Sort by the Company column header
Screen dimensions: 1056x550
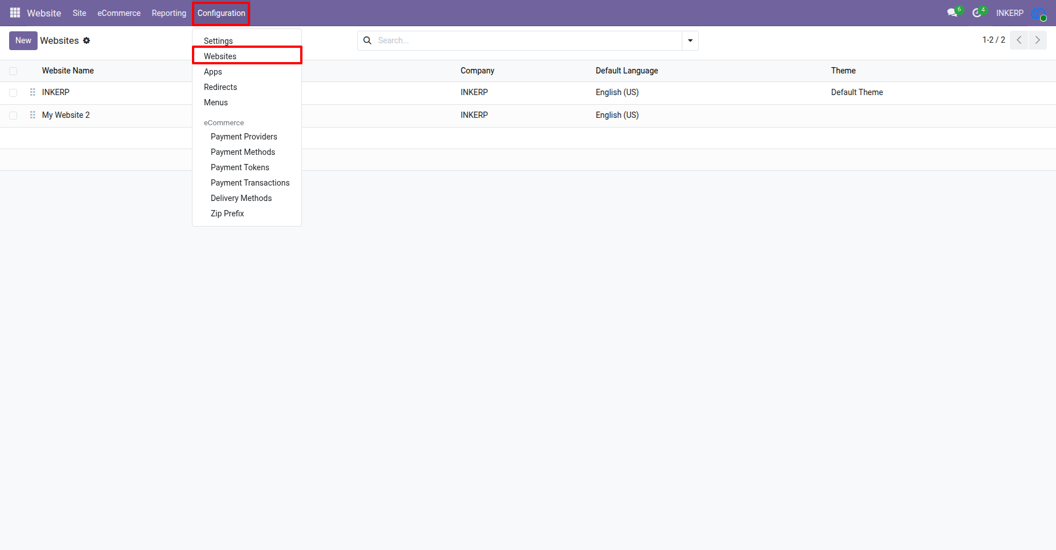[x=477, y=71]
